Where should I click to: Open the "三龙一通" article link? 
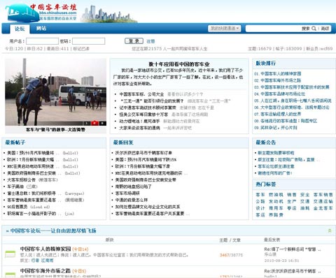[x=151, y=101]
